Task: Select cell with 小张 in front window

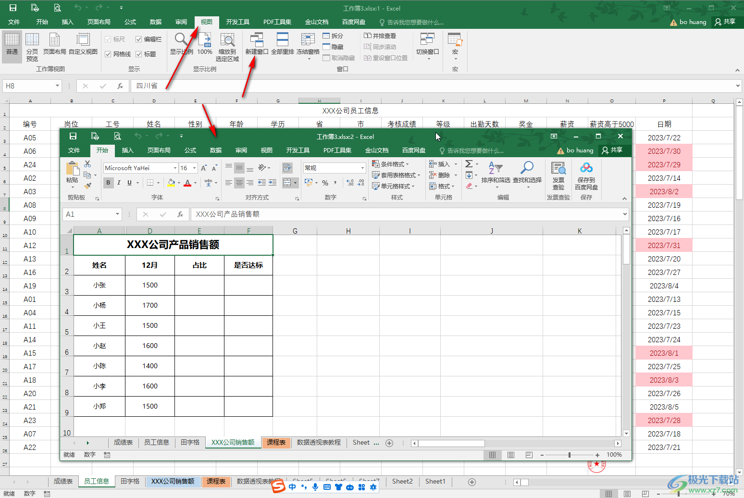Action: [x=99, y=285]
